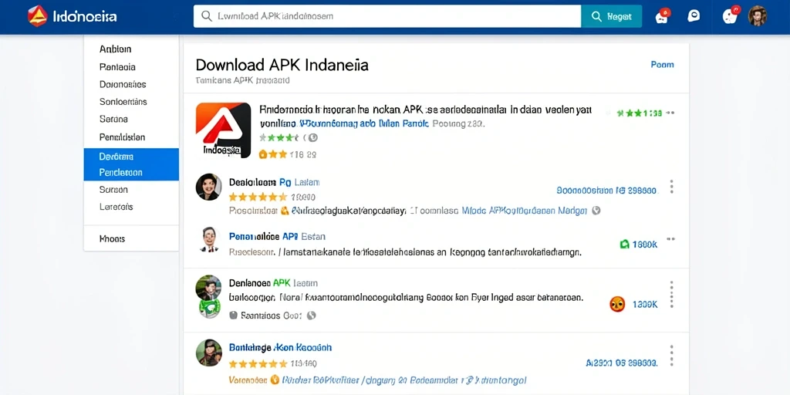This screenshot has height=395, width=790.
Task: Open more options for 'Bentialoge Aken' row
Action: pyautogui.click(x=672, y=355)
